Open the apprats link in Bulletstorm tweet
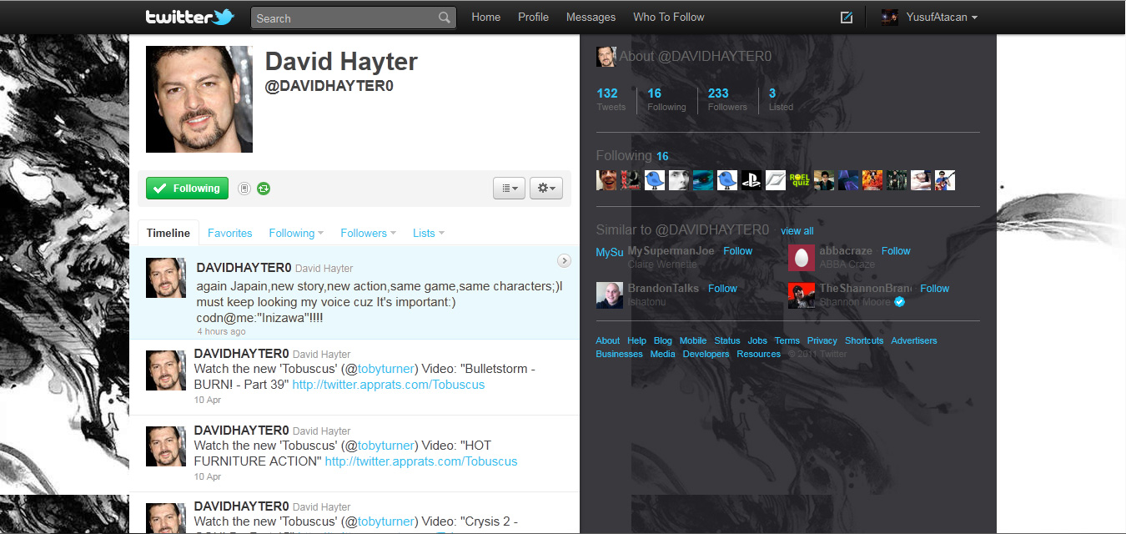The height and width of the screenshot is (534, 1126). (x=389, y=385)
